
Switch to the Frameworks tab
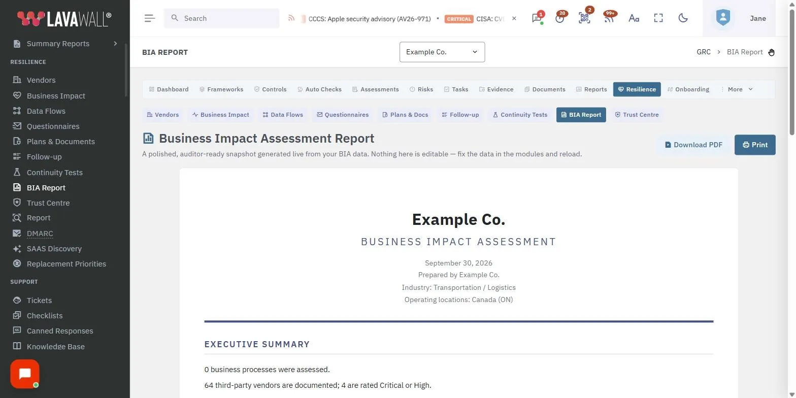click(221, 89)
